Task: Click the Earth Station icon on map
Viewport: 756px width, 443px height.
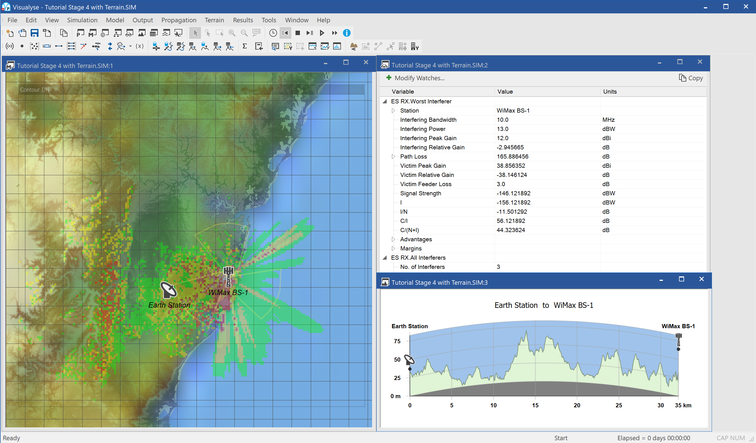Action: coord(168,288)
